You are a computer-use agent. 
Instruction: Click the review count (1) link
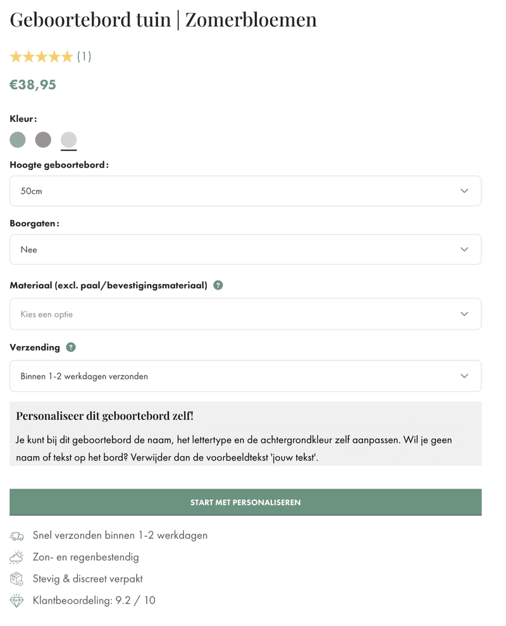coord(84,57)
